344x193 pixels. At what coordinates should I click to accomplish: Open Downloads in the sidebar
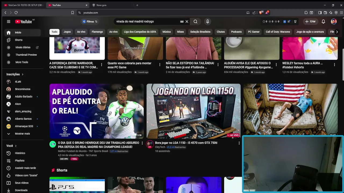tap(23, 190)
